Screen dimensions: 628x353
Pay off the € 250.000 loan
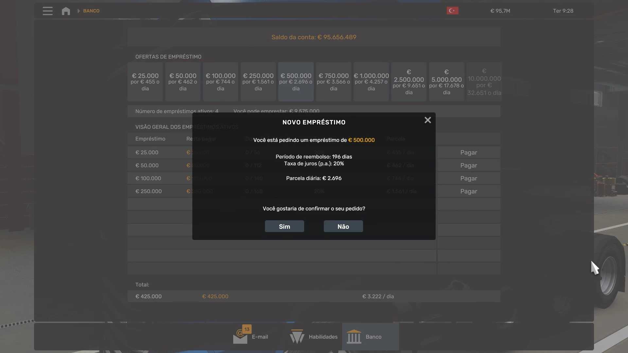tap(468, 192)
